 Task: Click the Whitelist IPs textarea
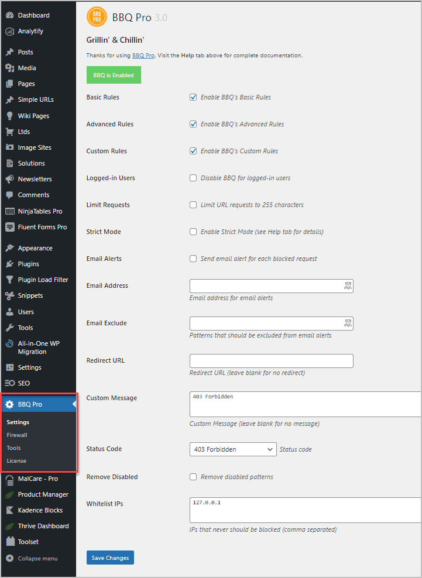click(306, 510)
